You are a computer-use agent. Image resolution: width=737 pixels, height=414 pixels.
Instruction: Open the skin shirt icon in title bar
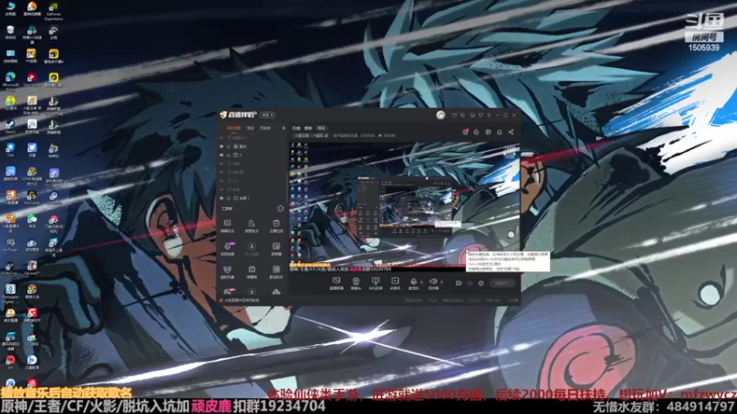pyautogui.click(x=480, y=115)
